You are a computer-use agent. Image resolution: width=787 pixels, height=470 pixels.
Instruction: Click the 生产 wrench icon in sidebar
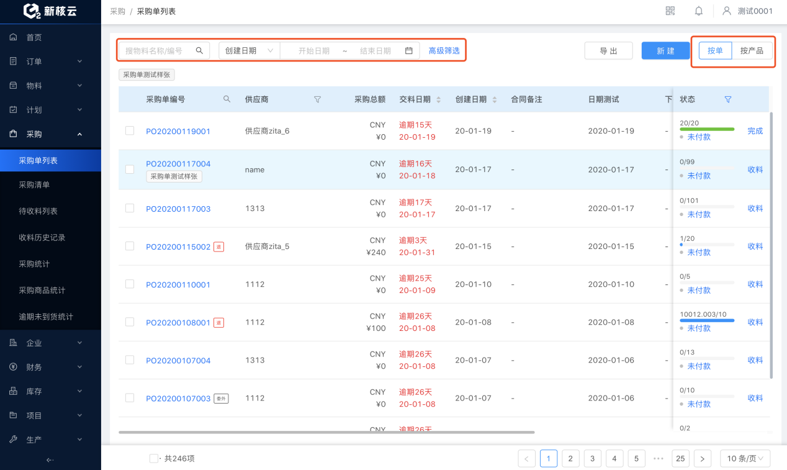14,440
